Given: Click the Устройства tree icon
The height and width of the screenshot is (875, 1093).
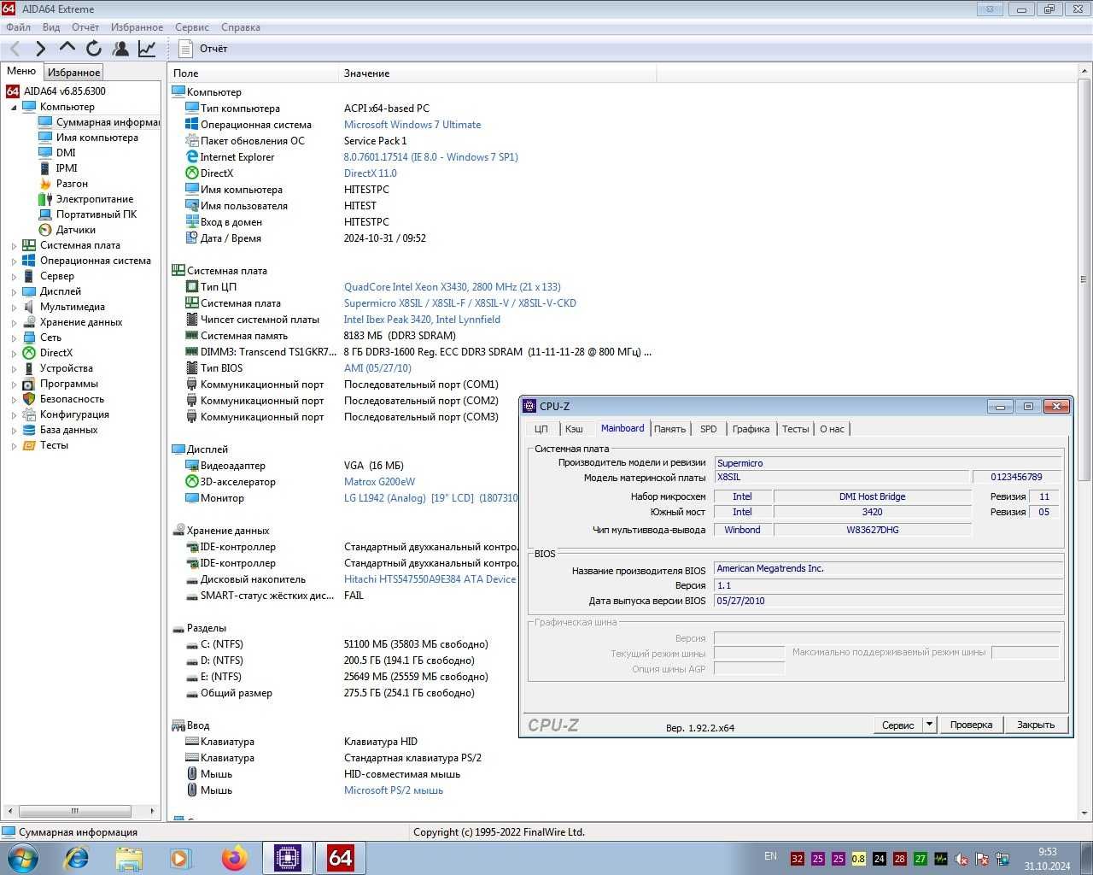Looking at the screenshot, I should pyautogui.click(x=29, y=368).
